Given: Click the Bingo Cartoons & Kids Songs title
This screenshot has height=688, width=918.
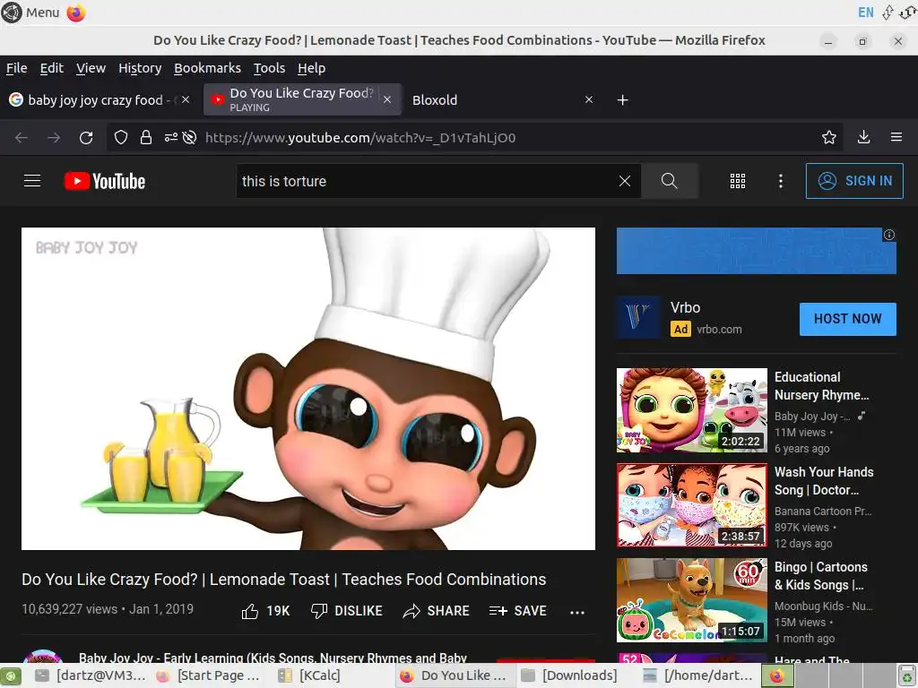Looking at the screenshot, I should point(821,576).
